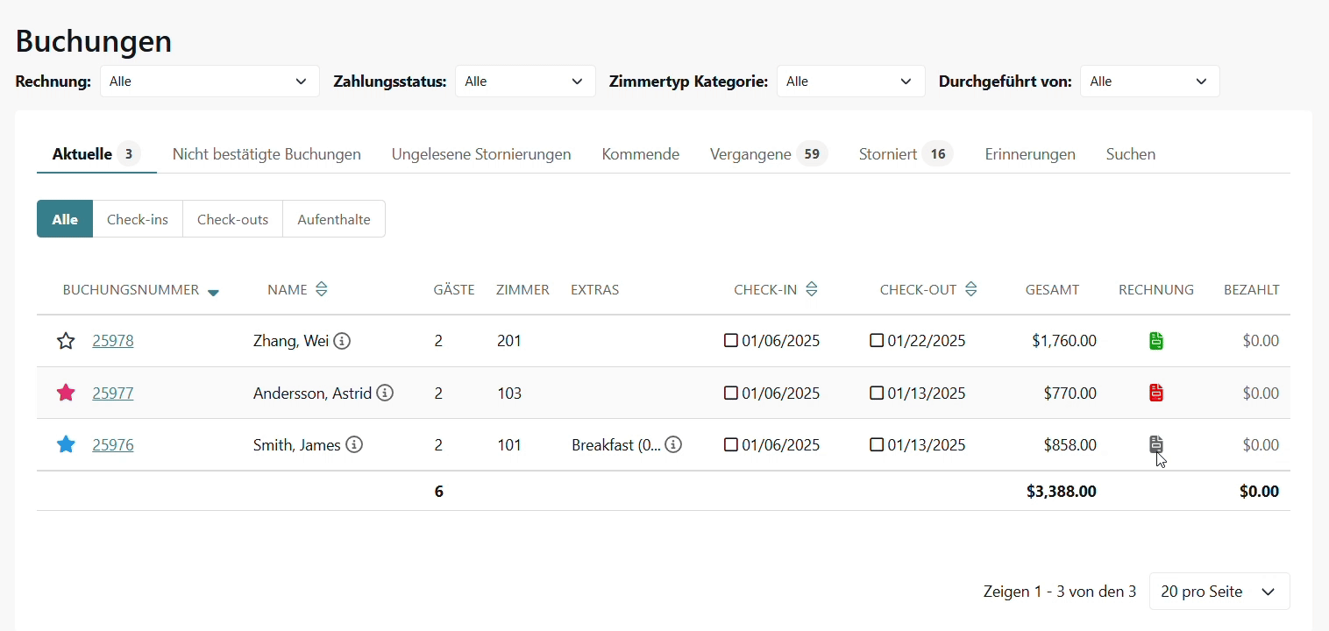
Task: Check the check-in box for Zhang, Wei
Action: point(731,341)
